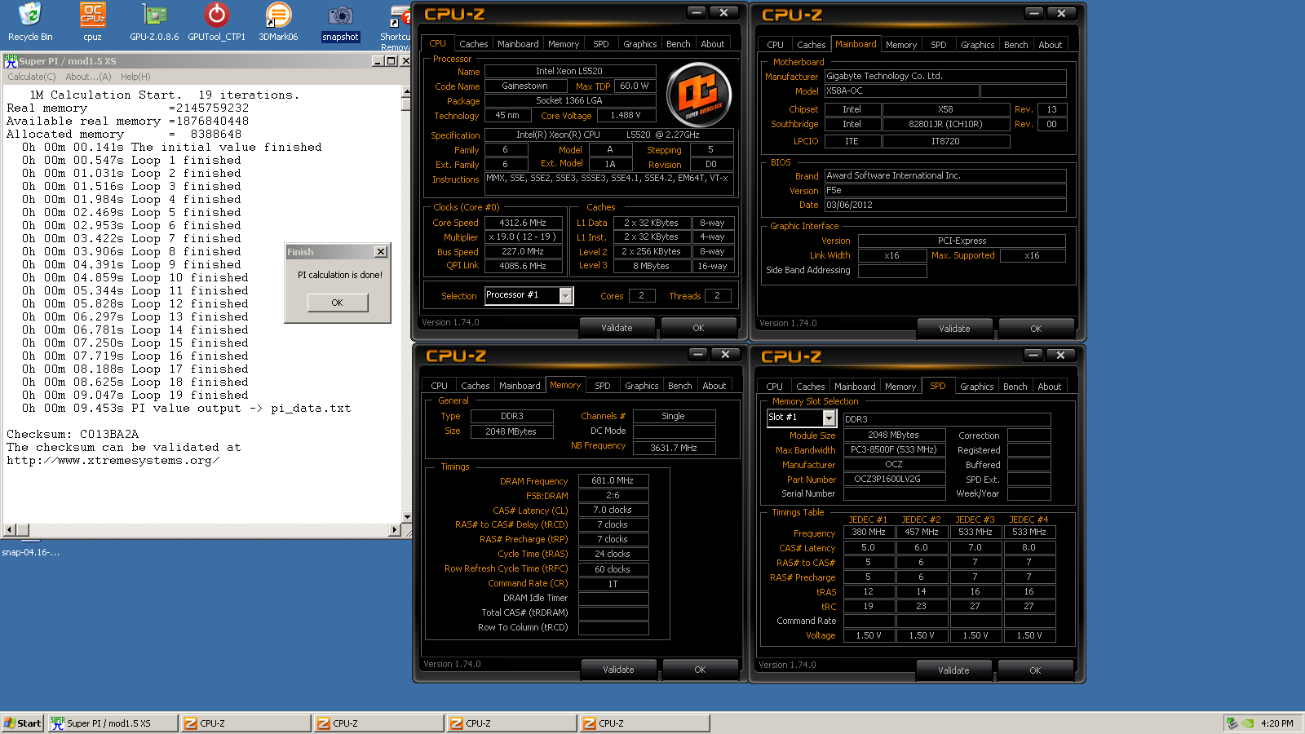This screenshot has width=1305, height=734.
Task: Click the Core Voltage 1.488 V field
Action: click(x=626, y=116)
